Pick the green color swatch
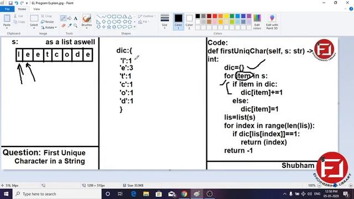The image size is (354, 199). [x=232, y=16]
